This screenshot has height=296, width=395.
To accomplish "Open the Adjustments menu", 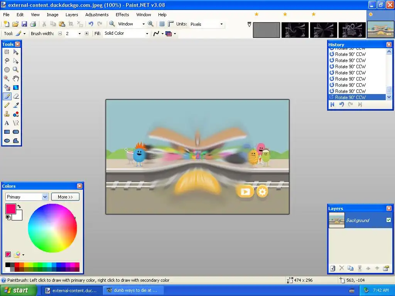I will [x=97, y=15].
